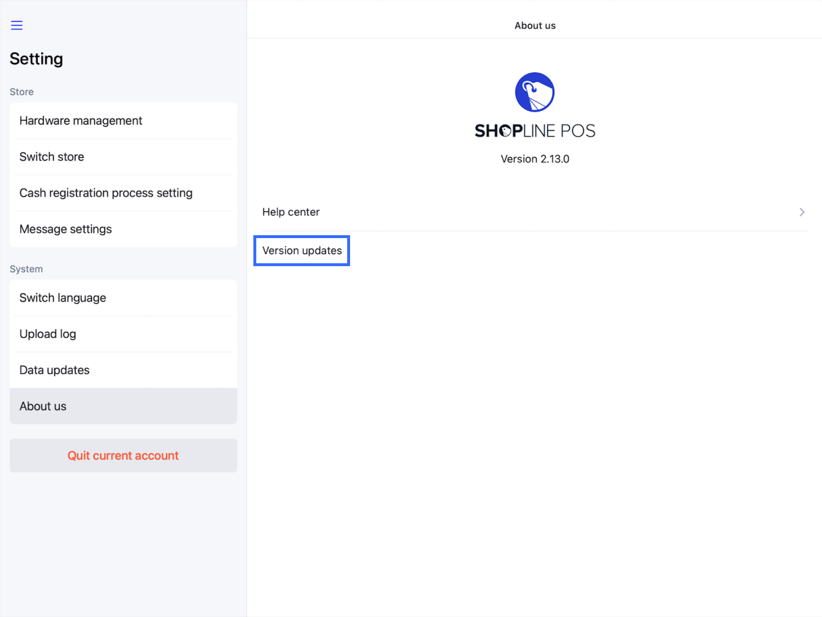This screenshot has height=617, width=822.
Task: Click the Setting heading
Action: (x=36, y=59)
